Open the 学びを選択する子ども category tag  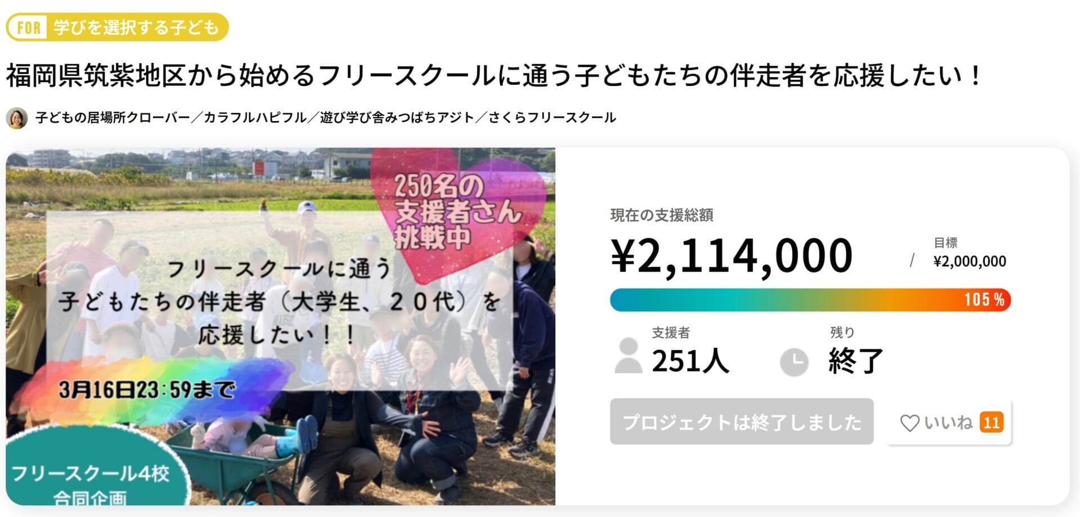[136, 28]
